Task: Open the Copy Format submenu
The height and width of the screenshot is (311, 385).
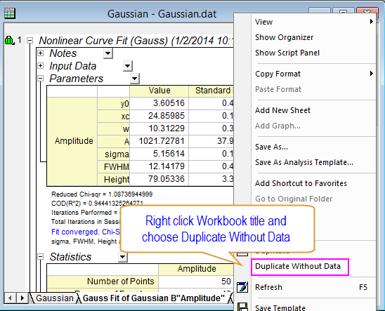Action: [x=313, y=74]
